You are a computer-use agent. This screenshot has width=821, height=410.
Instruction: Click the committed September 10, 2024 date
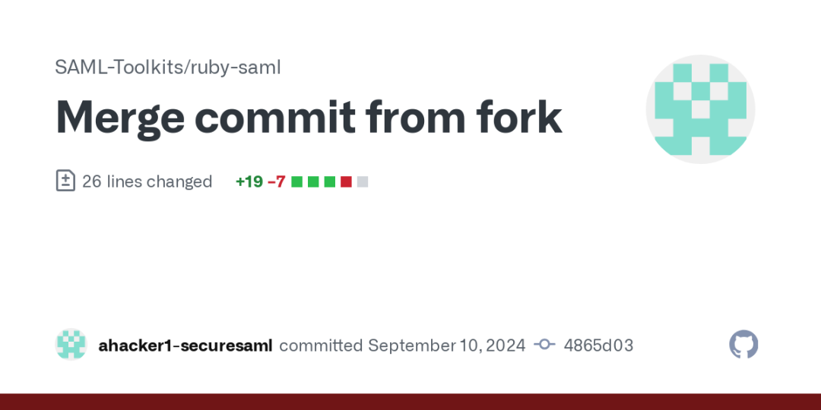click(402, 345)
